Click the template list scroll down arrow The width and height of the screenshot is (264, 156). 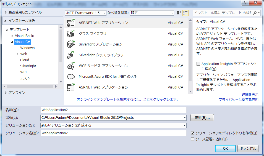tap(190, 91)
